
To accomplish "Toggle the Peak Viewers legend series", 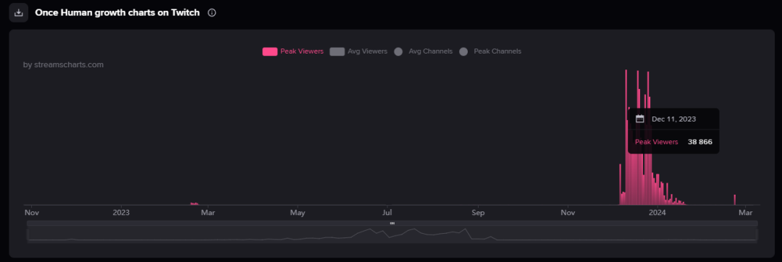I will (x=293, y=51).
